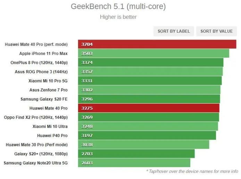
Task: Click the red 3275 score bar
Action: pos(149,108)
